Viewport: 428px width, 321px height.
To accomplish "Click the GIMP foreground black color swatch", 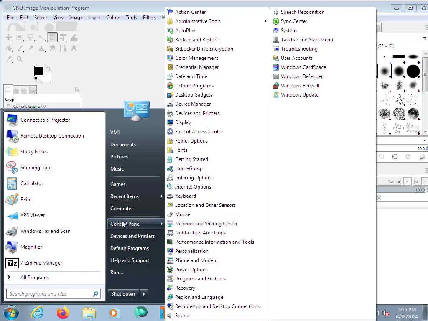I will [x=39, y=71].
